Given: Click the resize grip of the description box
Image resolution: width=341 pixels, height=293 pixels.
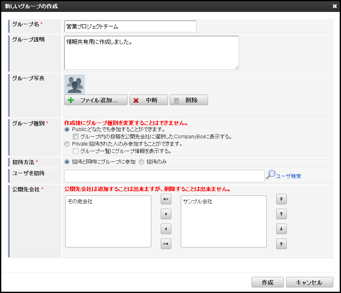Looking at the screenshot, I should (x=237, y=68).
